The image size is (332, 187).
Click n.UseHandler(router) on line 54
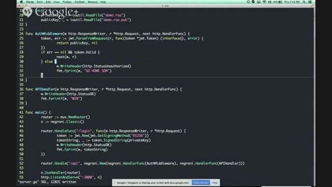(61, 173)
